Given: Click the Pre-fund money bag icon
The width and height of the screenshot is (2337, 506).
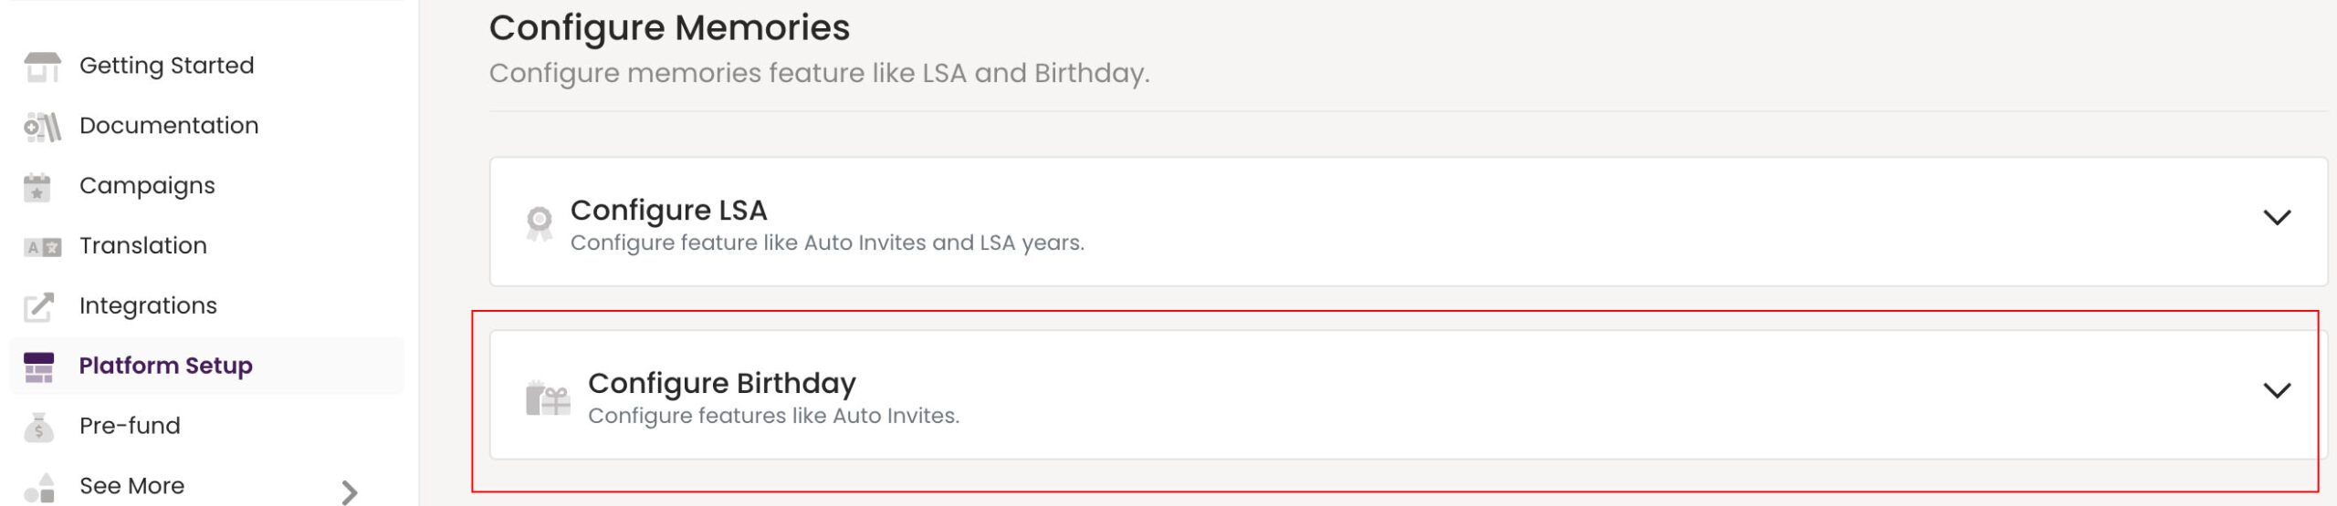Looking at the screenshot, I should click(x=38, y=427).
